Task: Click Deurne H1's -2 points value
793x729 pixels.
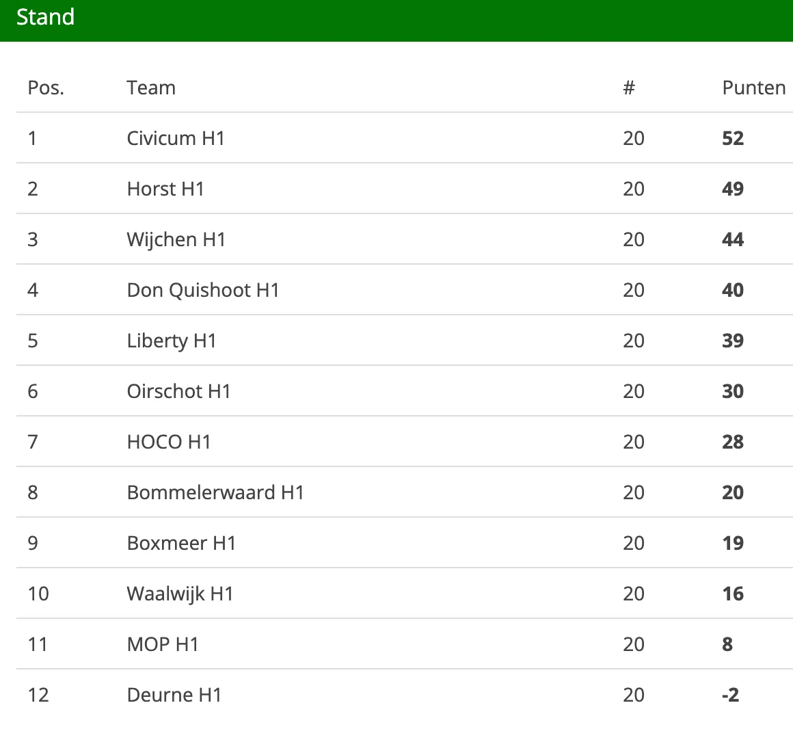Action: tap(730, 695)
